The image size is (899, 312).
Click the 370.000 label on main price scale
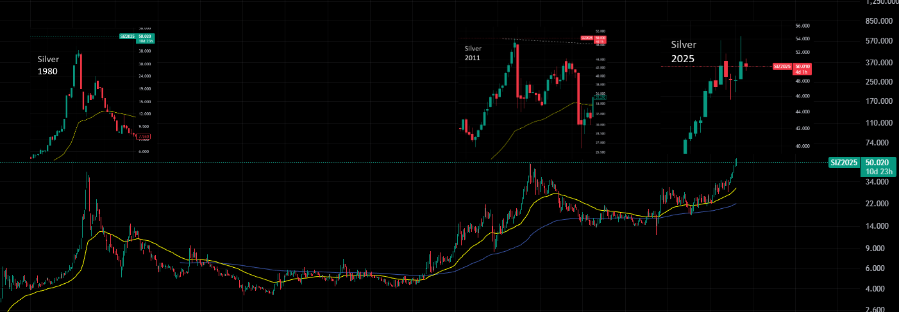coord(878,63)
